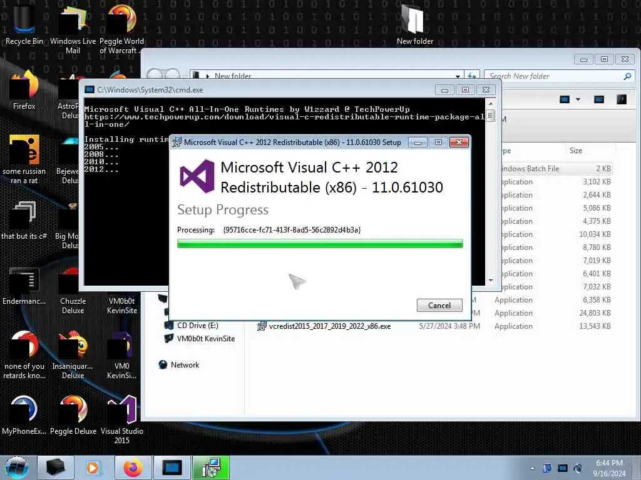Select the MyPhoneEx... desktop icon
Screen dimensions: 641x480
click(x=24, y=414)
